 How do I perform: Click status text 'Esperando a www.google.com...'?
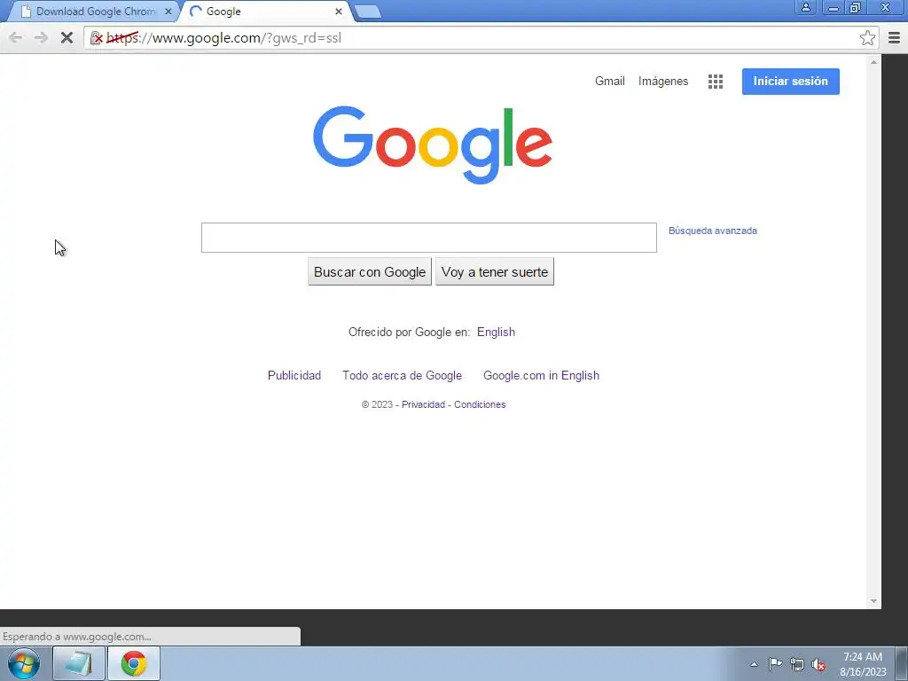[x=77, y=637]
